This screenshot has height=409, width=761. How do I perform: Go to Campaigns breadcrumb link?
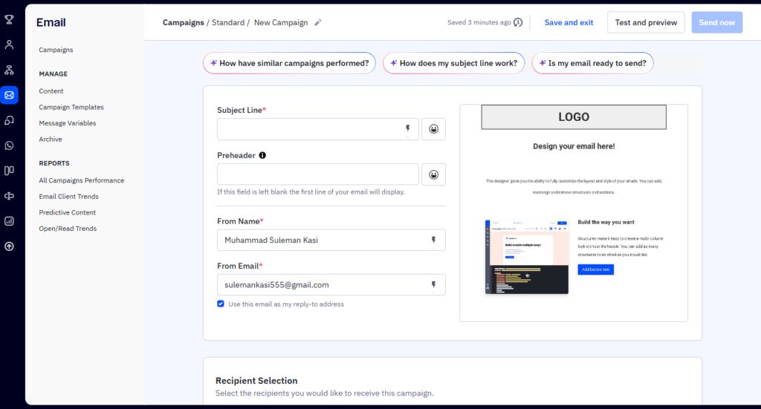click(184, 23)
